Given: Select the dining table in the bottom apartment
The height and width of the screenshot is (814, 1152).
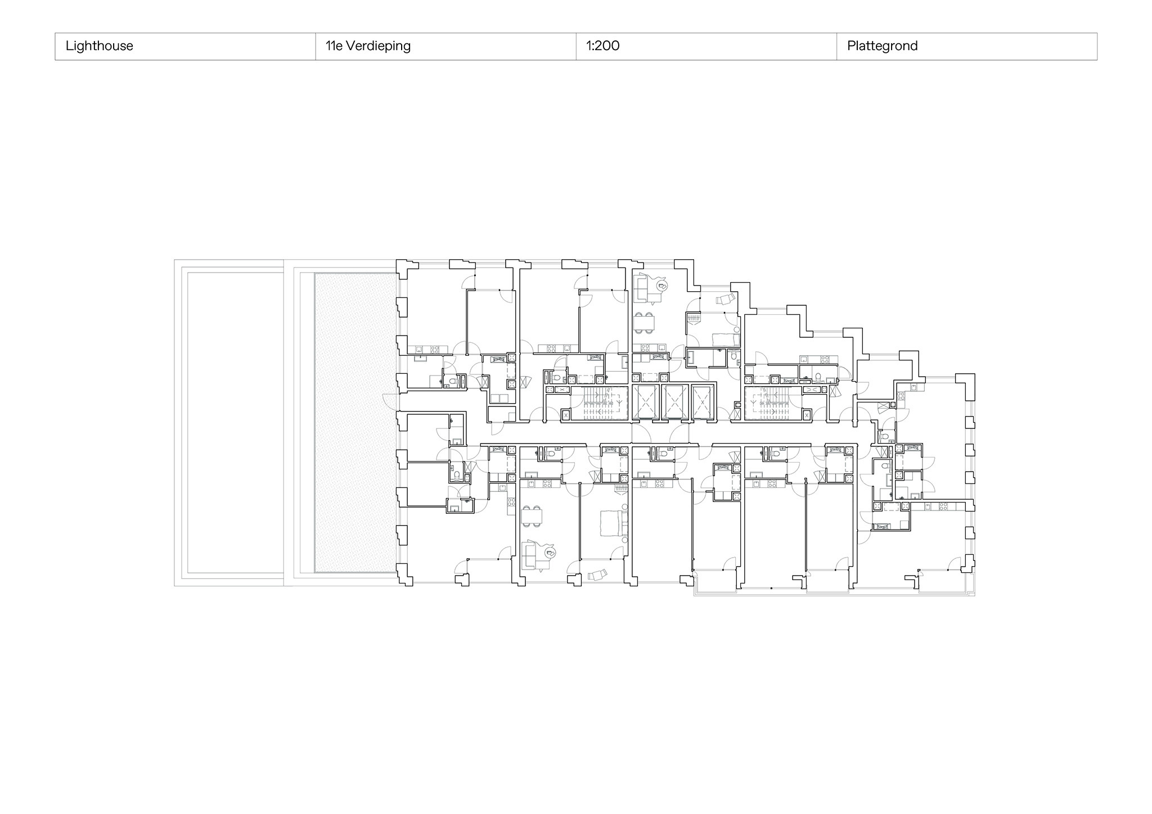Looking at the screenshot, I should tap(532, 515).
